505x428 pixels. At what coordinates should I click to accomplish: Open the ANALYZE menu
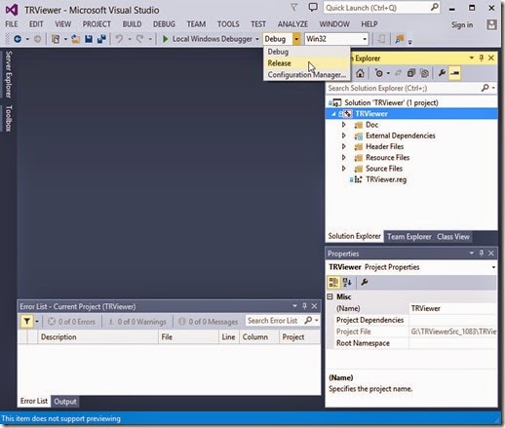click(x=292, y=24)
